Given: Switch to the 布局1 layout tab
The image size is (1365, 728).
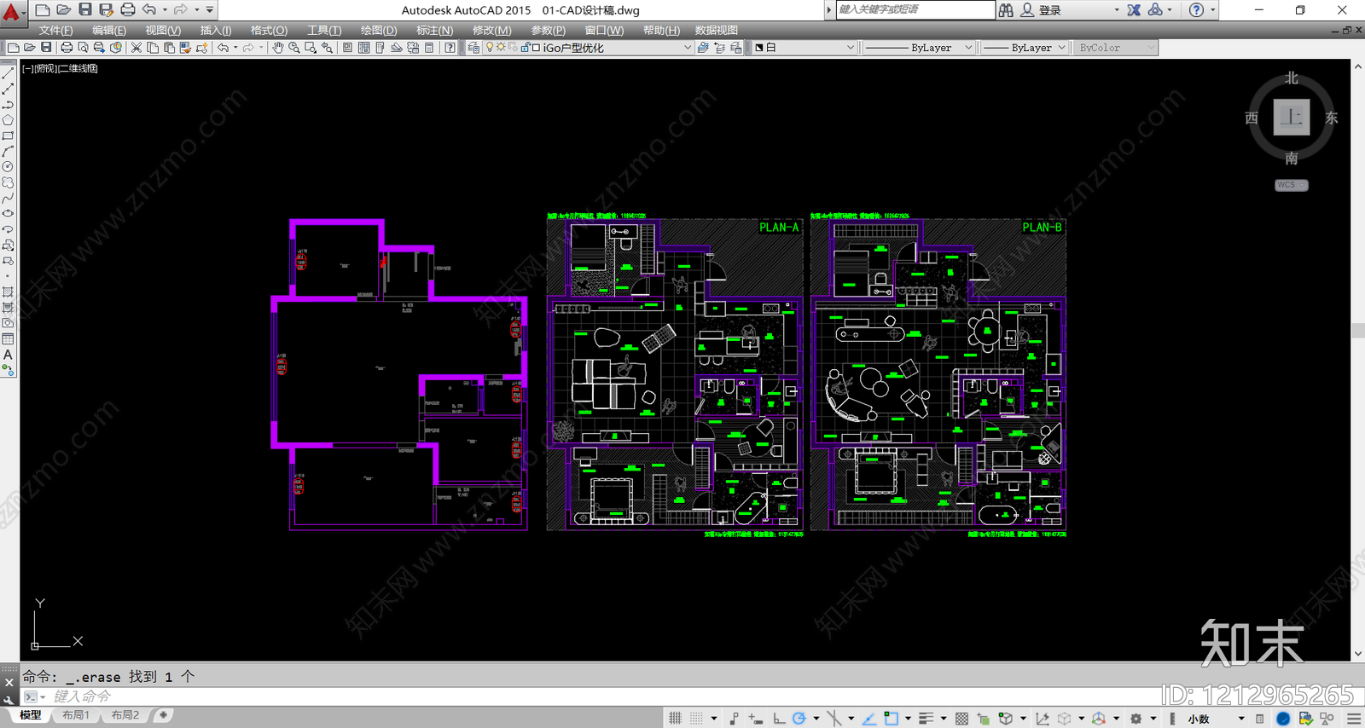Looking at the screenshot, I should point(76,715).
